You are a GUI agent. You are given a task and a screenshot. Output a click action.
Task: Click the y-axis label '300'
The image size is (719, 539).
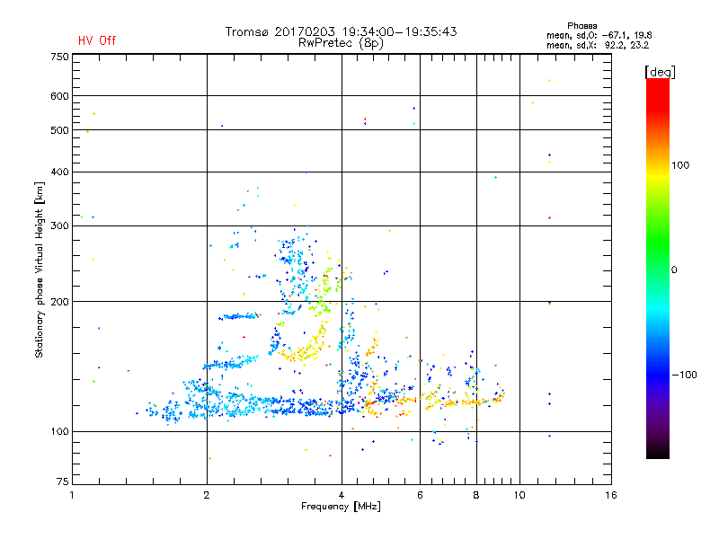[x=59, y=226]
